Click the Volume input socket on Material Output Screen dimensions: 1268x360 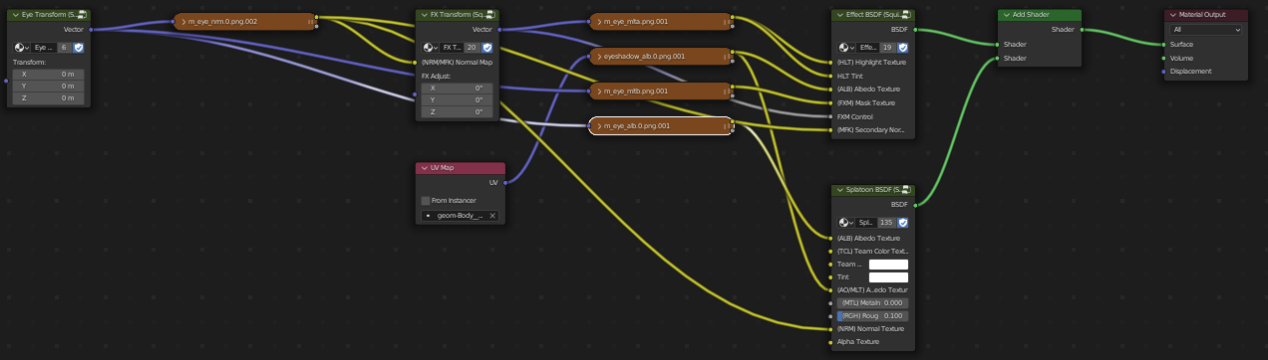1164,58
